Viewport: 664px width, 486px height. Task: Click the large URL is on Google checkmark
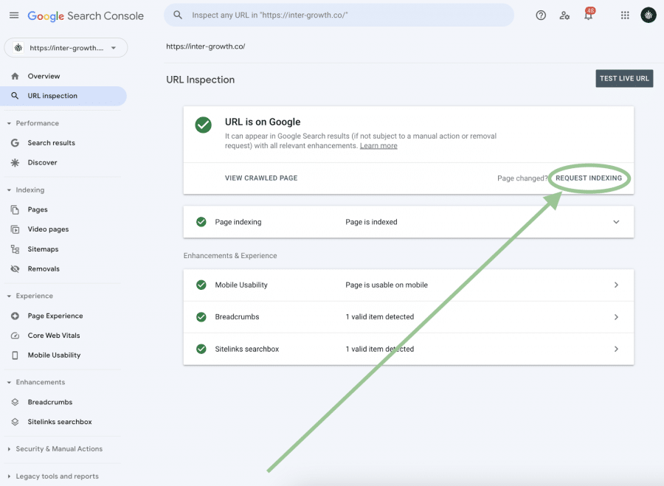click(204, 125)
